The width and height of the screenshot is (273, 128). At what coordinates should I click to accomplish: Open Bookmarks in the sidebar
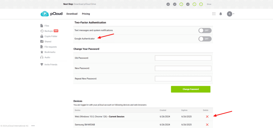(x=50, y=52)
